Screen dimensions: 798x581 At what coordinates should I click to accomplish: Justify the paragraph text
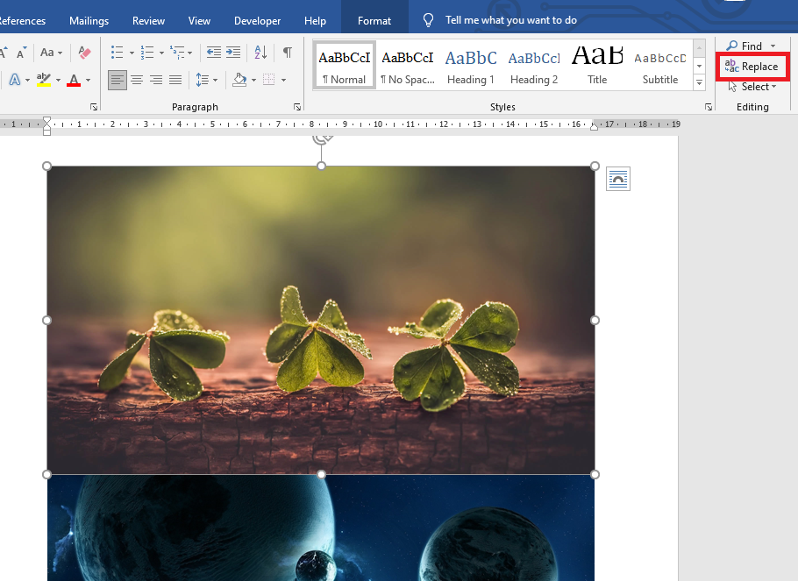click(175, 80)
